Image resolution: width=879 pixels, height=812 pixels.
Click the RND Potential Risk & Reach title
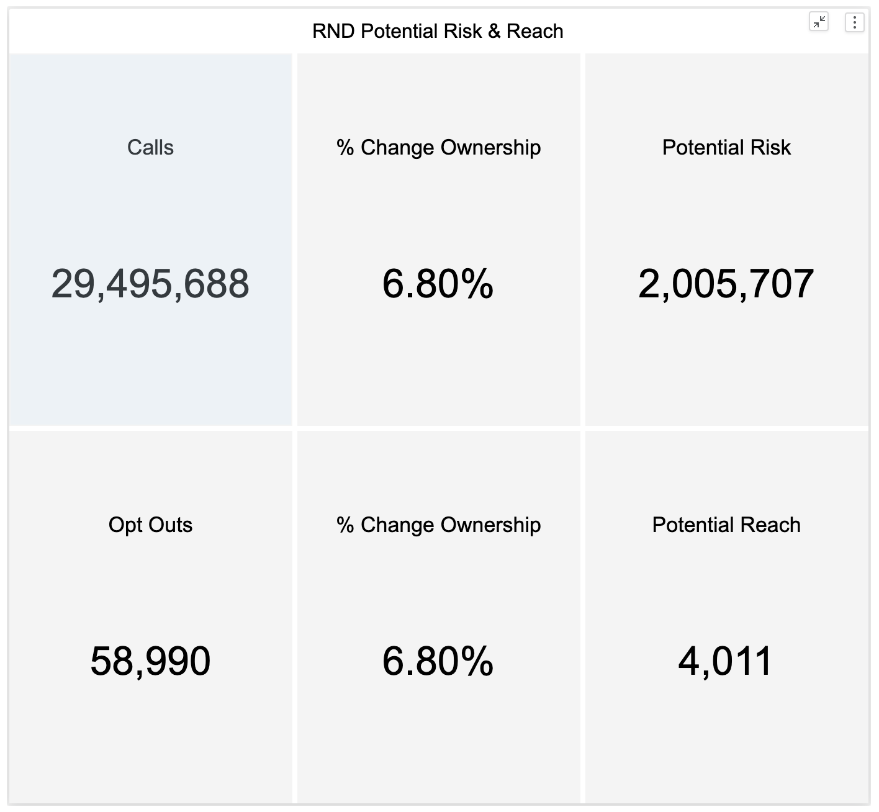click(438, 31)
